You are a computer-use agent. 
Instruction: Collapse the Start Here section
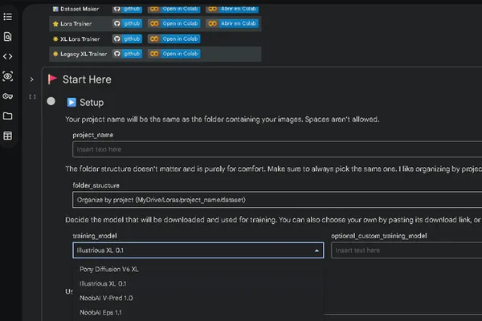[31, 79]
